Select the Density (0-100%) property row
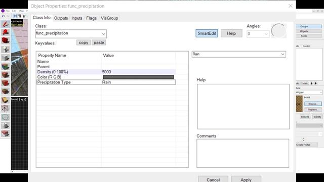Screen dimensions: 324x182 click(x=106, y=72)
